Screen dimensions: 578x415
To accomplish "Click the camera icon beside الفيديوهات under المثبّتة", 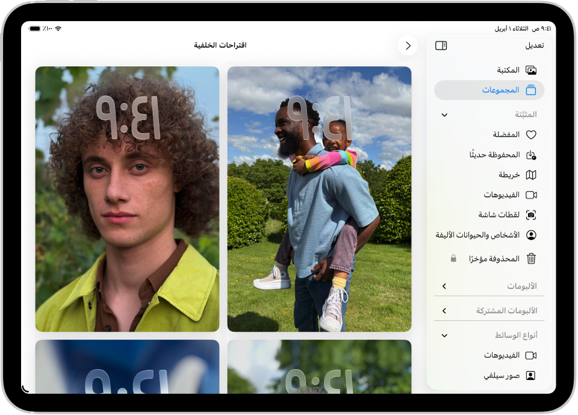I will [x=531, y=195].
